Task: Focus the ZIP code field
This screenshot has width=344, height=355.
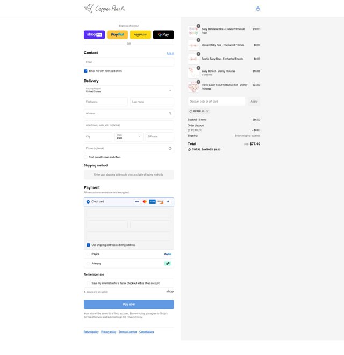Action: pos(160,137)
